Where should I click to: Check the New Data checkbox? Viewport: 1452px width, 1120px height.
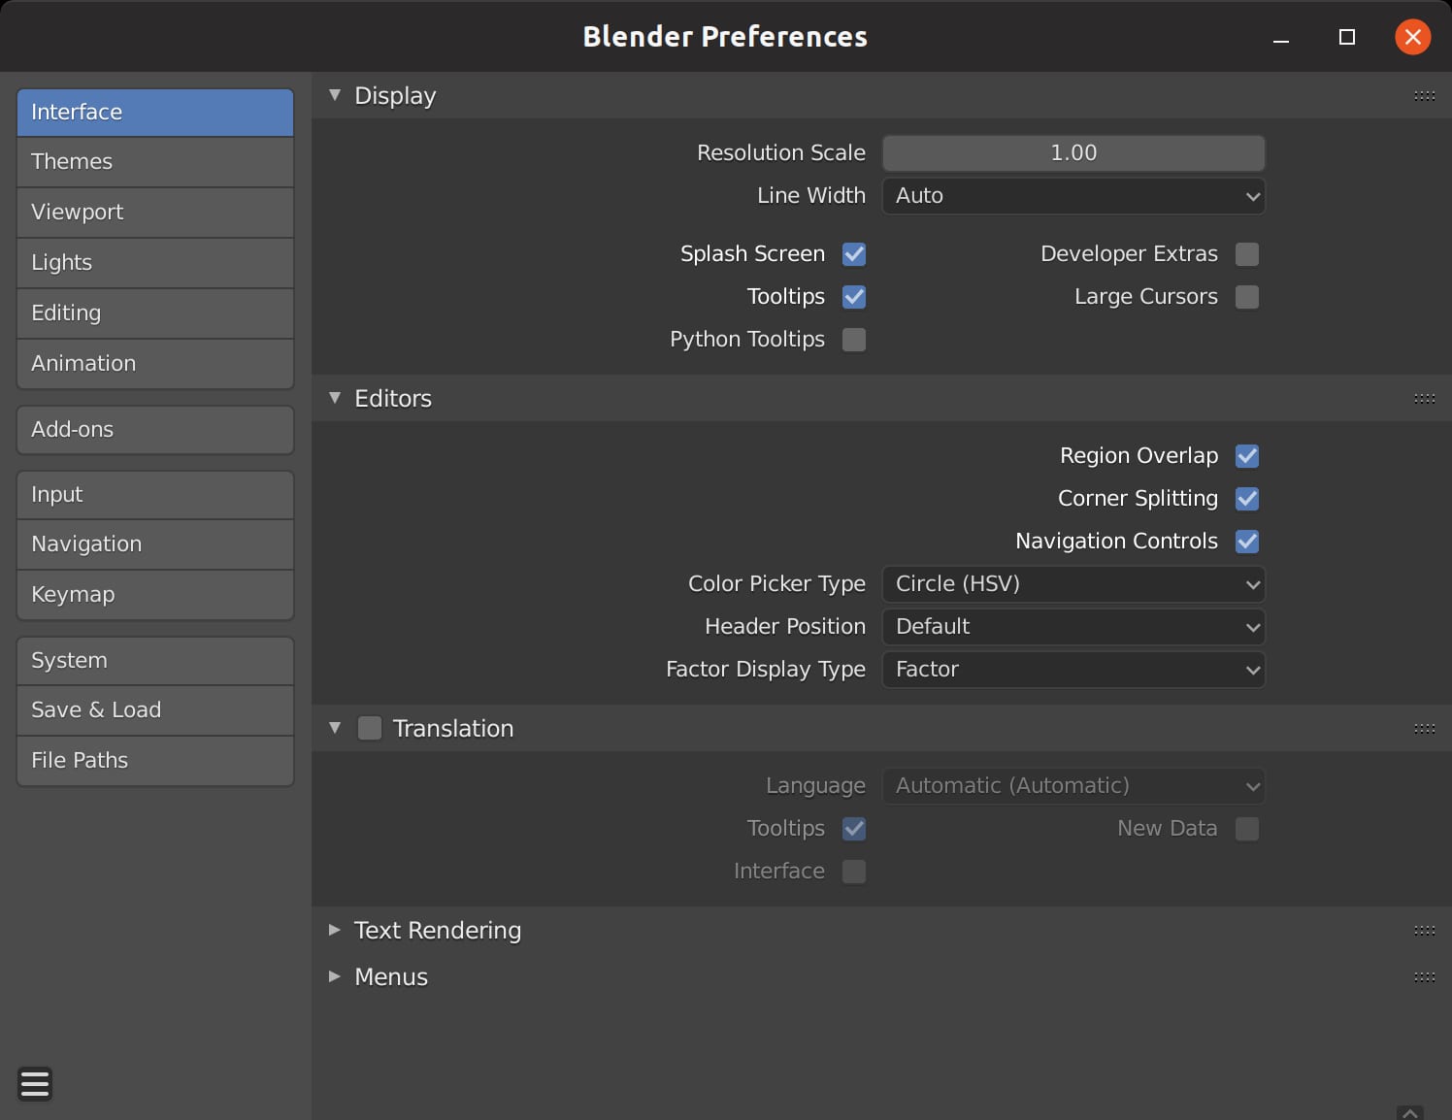(1247, 829)
